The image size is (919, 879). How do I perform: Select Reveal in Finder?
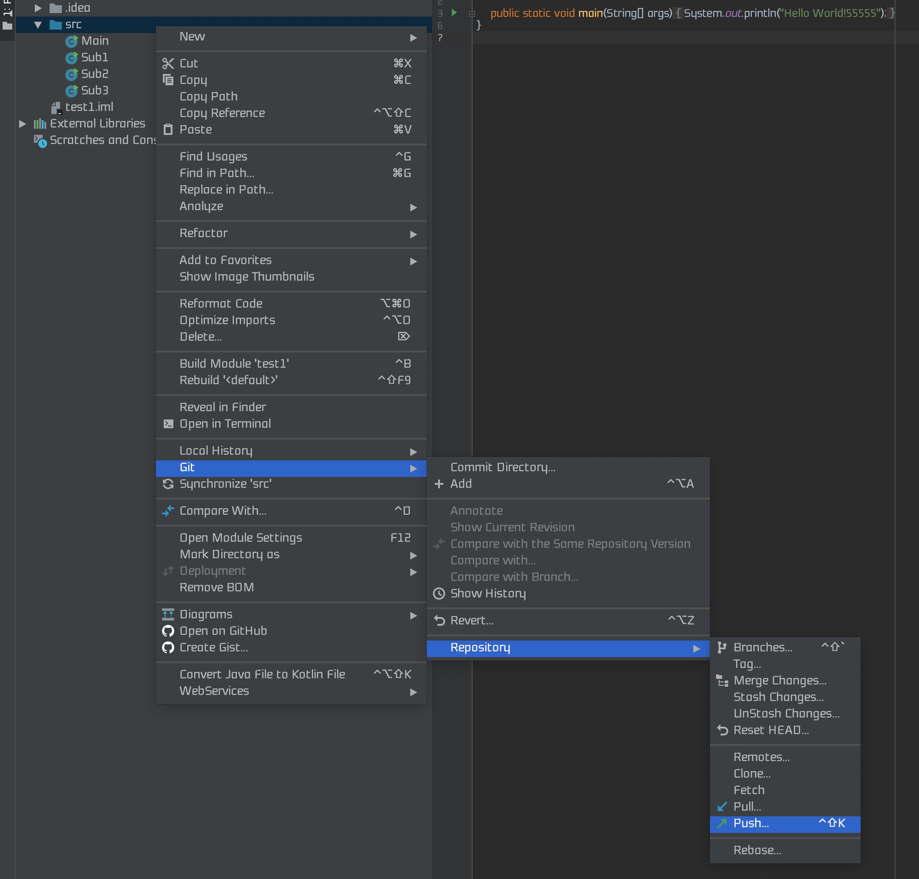(x=223, y=407)
